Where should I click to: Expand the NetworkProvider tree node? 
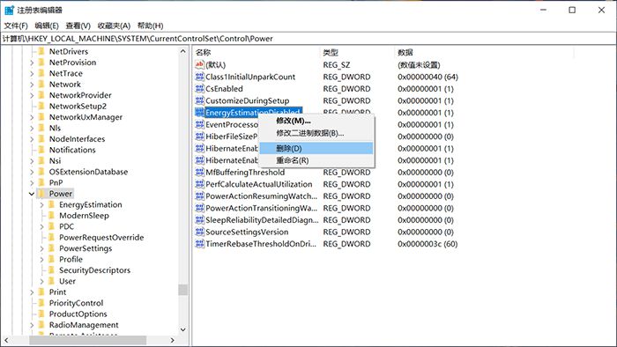(32, 95)
